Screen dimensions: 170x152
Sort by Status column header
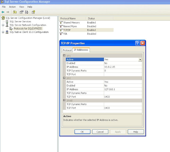click(100, 19)
